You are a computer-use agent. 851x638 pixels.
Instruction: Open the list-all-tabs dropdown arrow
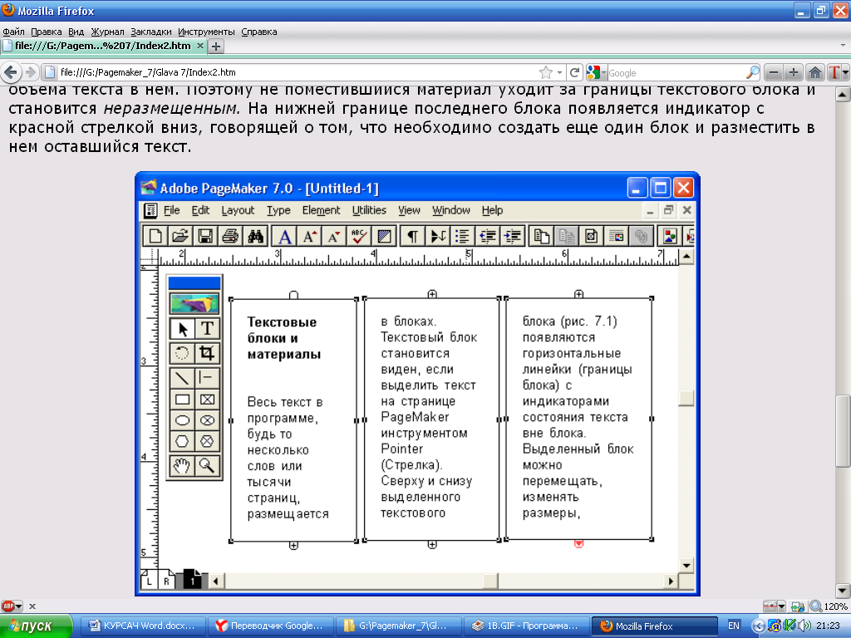(x=843, y=46)
